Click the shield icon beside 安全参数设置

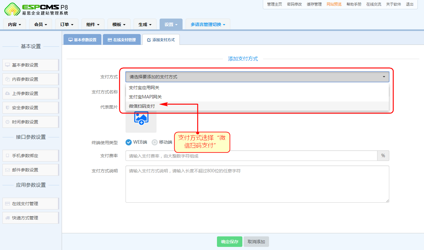pyautogui.click(x=7, y=108)
